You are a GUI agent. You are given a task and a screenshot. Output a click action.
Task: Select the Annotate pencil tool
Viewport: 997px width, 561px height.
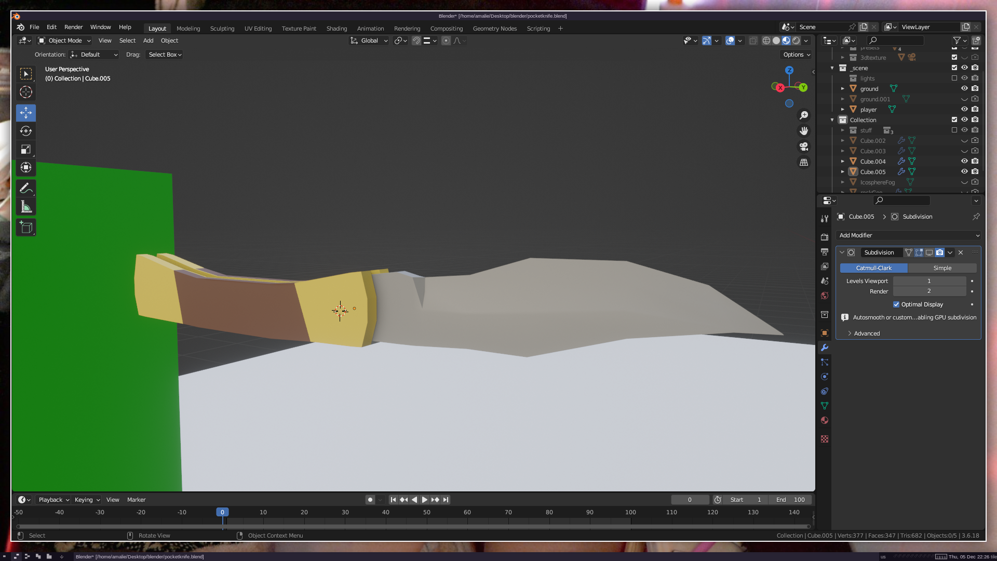coord(26,189)
